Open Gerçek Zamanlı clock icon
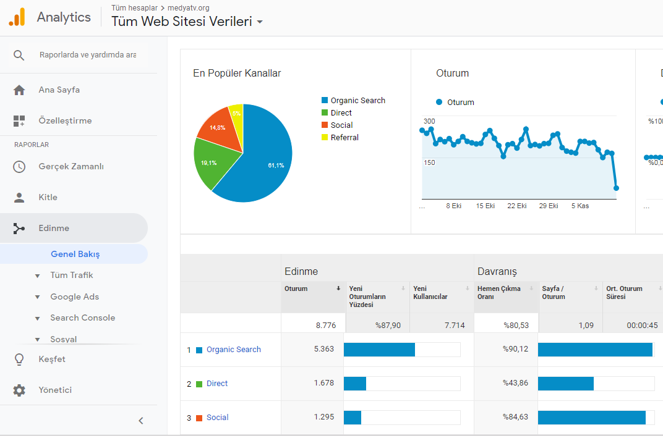 pos(19,166)
